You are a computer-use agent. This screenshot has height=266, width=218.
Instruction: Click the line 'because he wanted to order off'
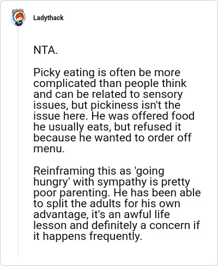[112, 138]
